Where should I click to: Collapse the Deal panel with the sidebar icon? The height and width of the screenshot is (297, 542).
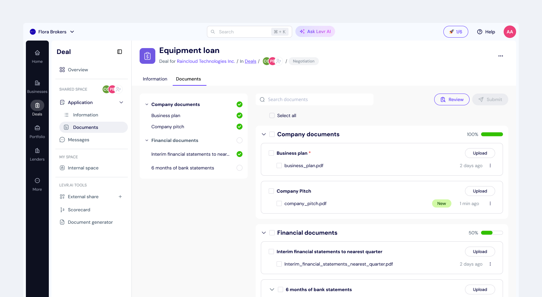coord(120,52)
